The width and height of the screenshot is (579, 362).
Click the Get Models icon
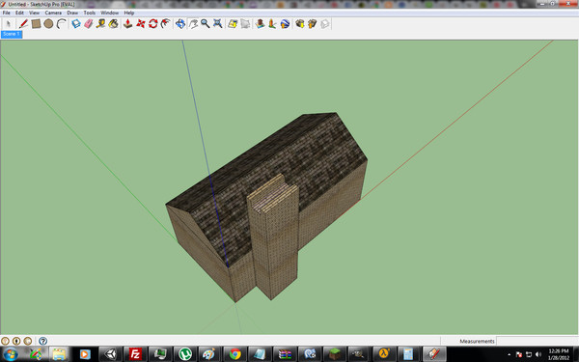(x=299, y=24)
